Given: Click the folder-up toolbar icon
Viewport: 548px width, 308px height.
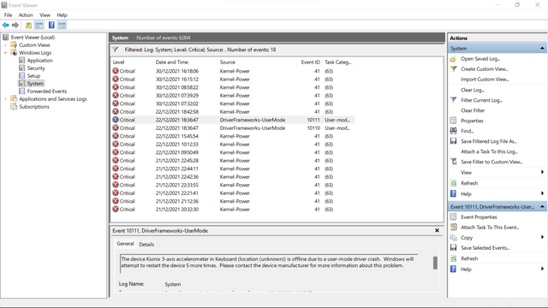Looking at the screenshot, I should 28,25.
